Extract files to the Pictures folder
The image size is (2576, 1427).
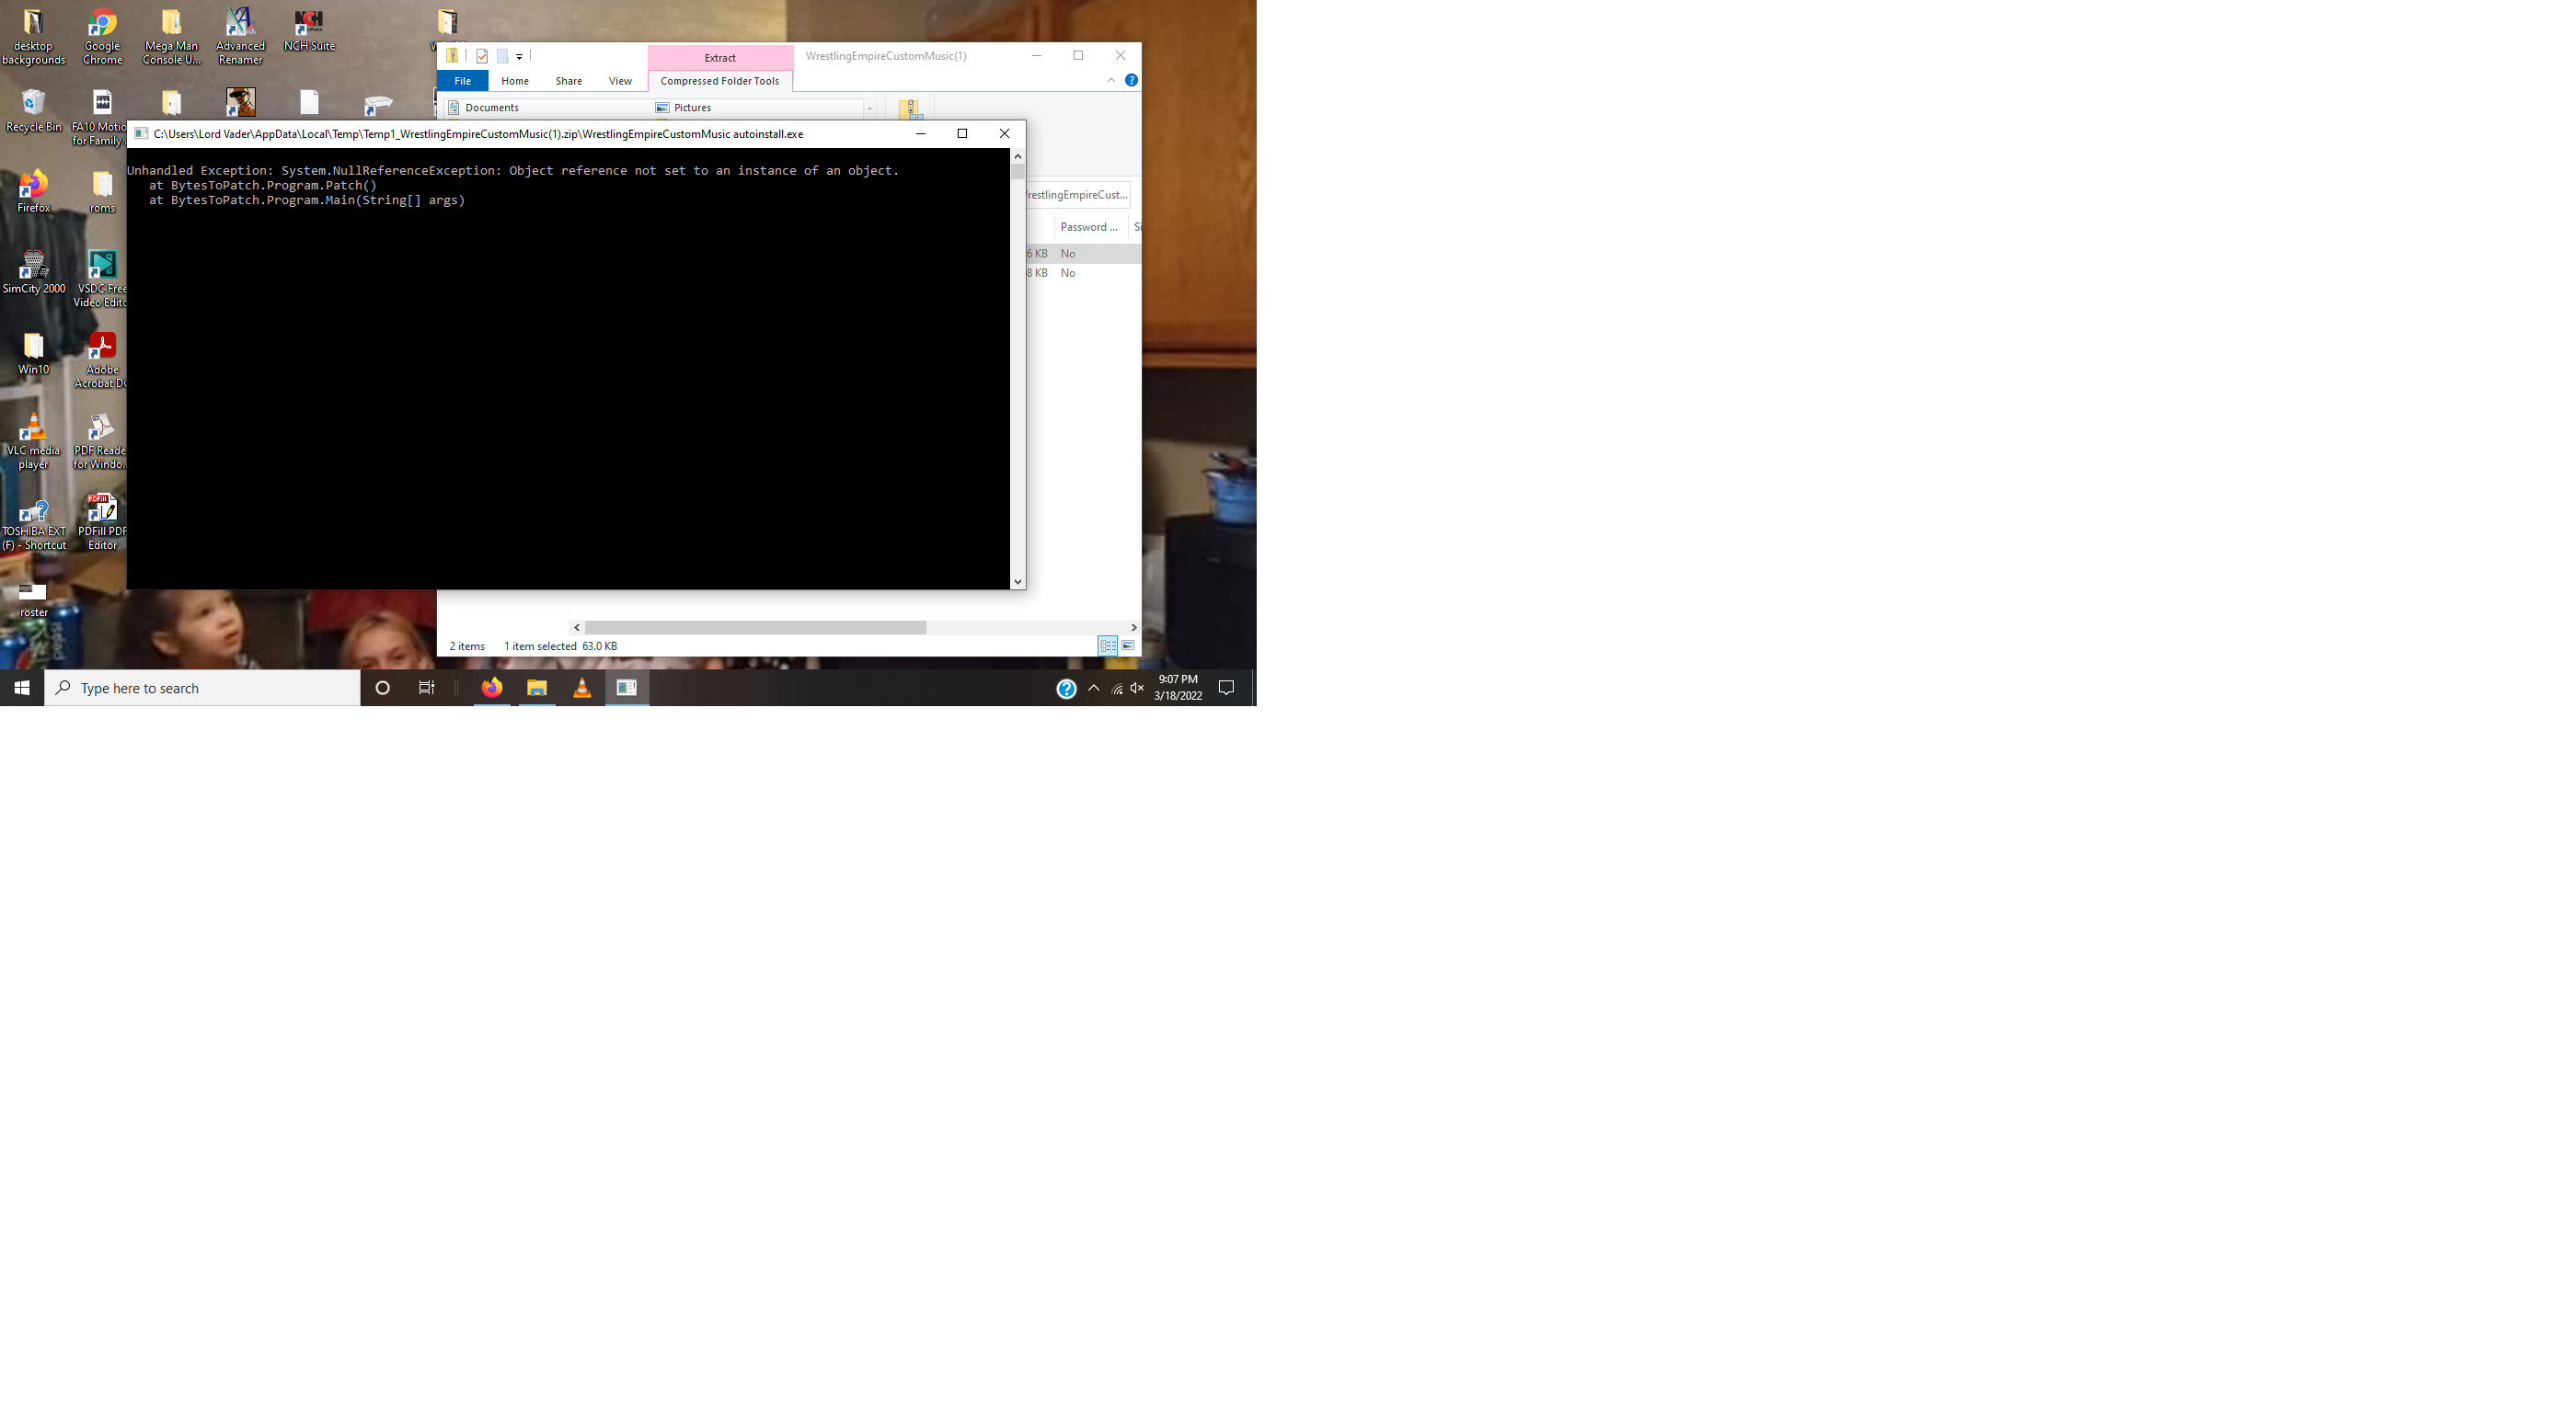pos(691,107)
